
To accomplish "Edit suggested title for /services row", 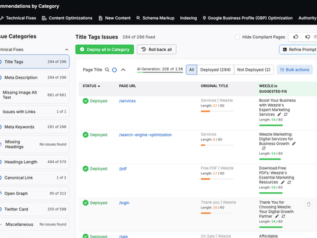I will coord(279,114).
